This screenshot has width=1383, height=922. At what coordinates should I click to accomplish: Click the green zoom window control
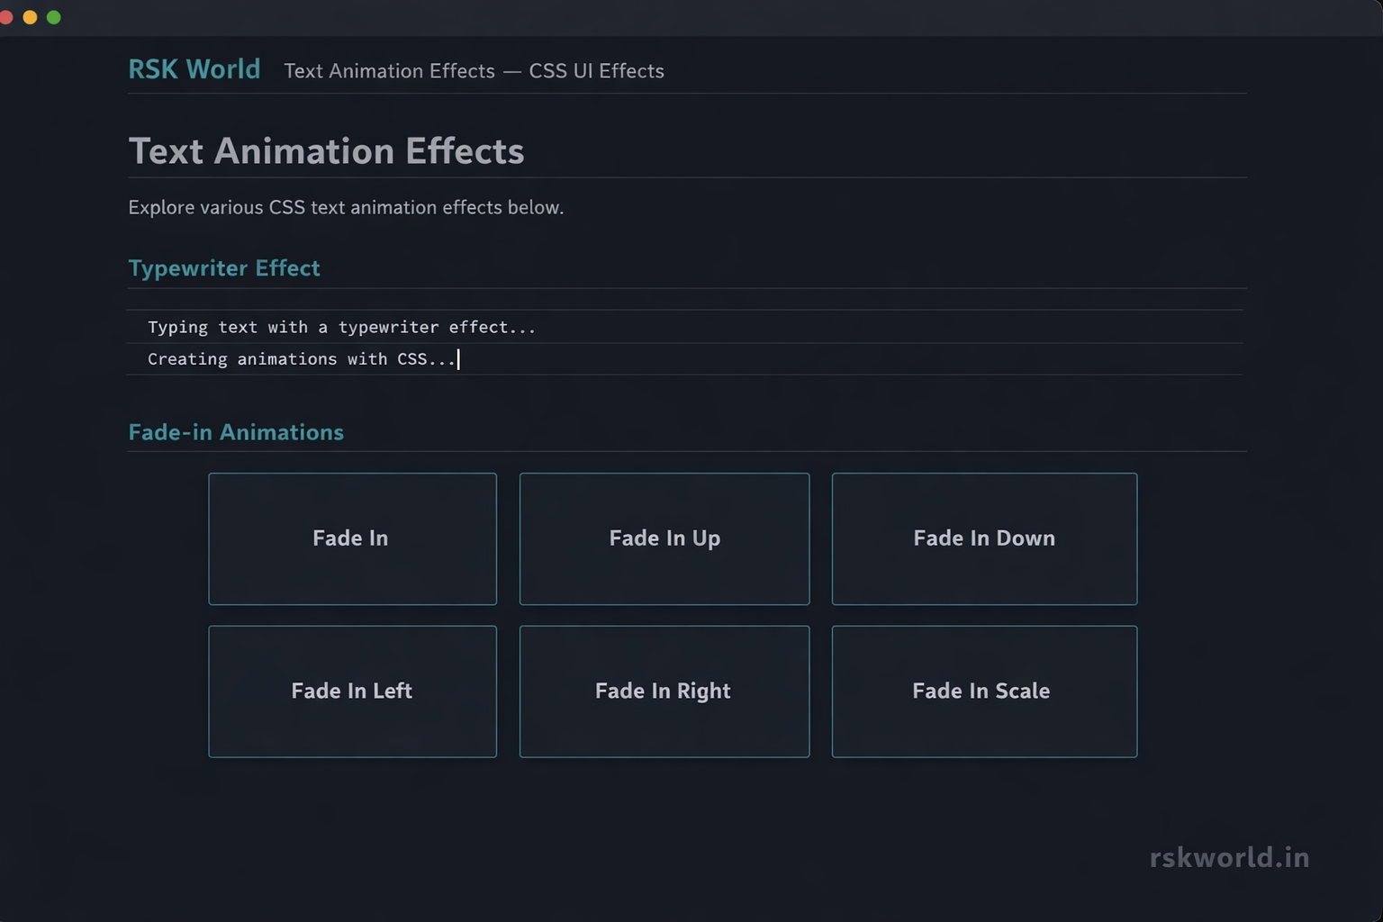pyautogui.click(x=55, y=16)
